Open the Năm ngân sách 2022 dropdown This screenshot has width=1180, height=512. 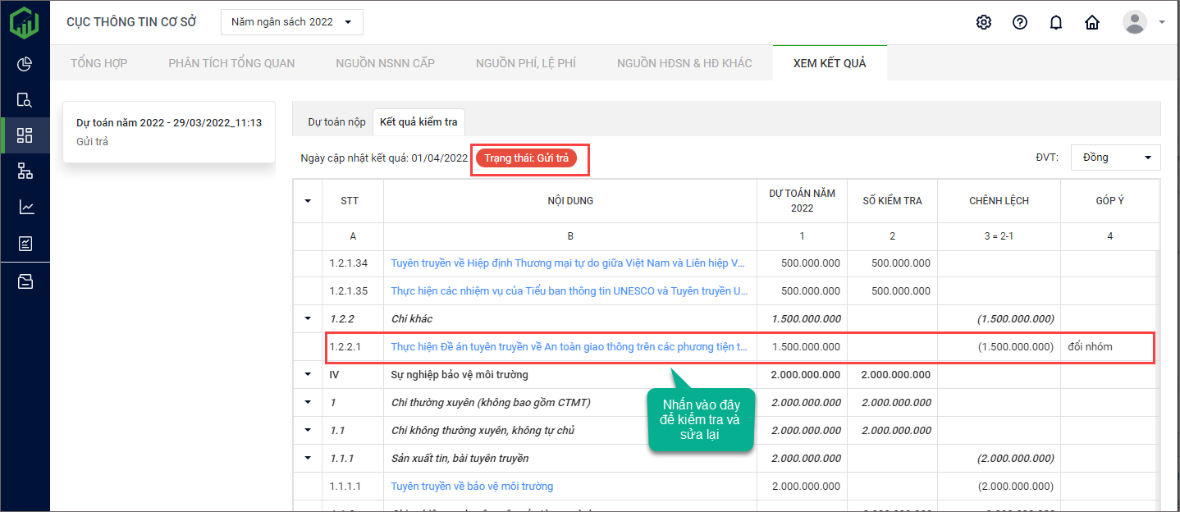pos(291,22)
